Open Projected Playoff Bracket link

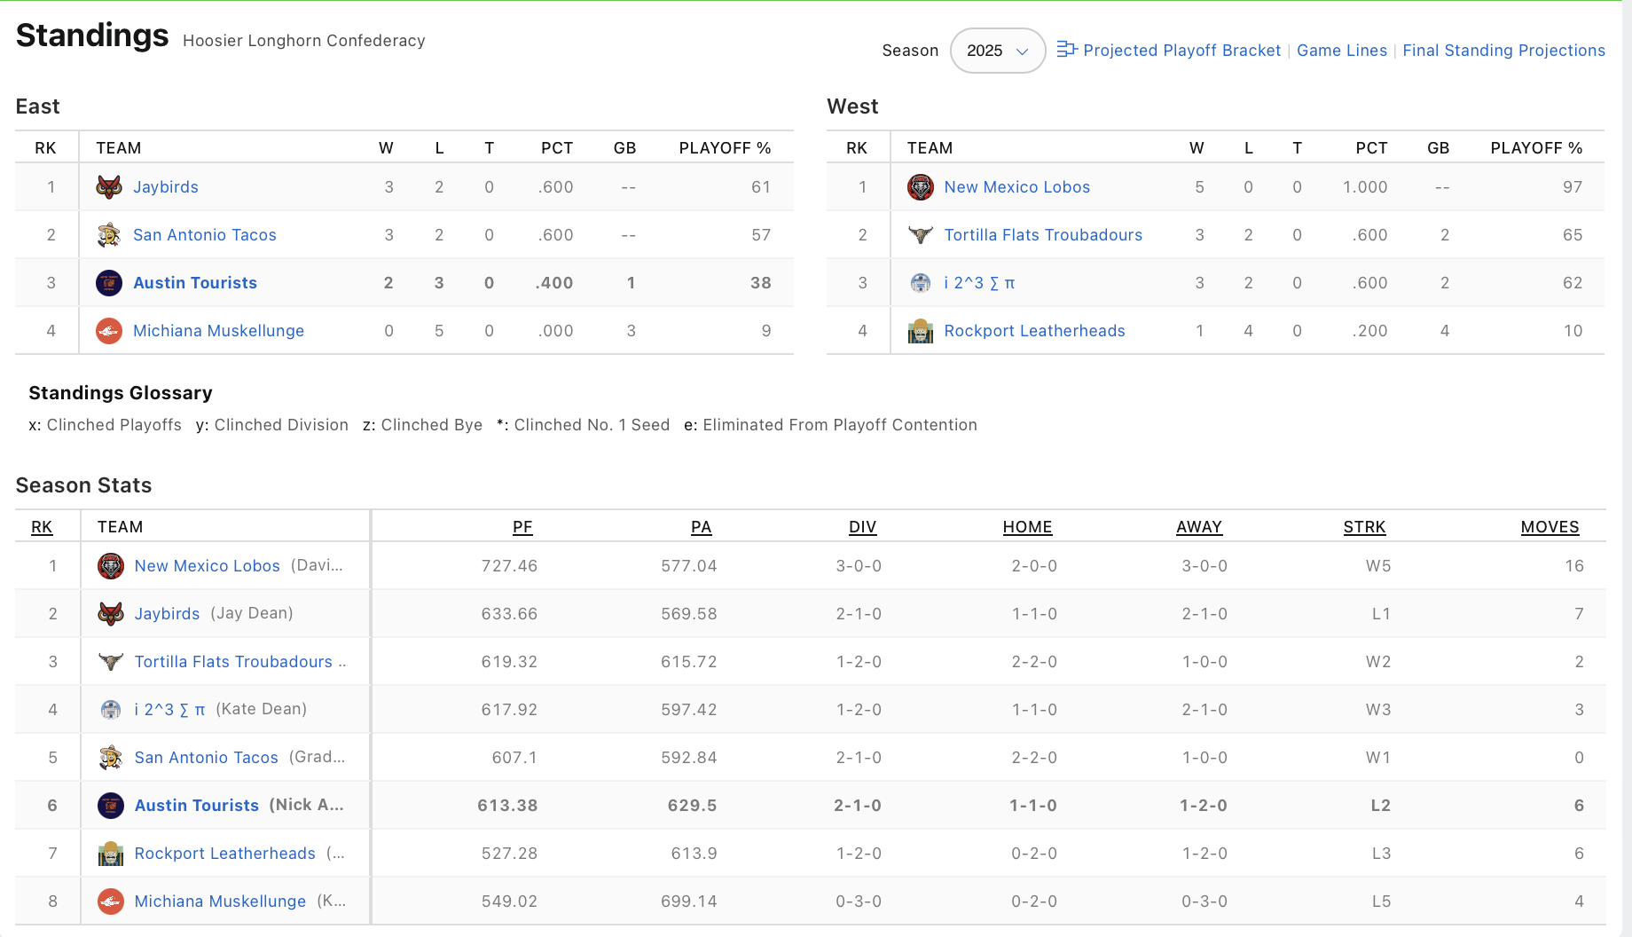(x=1181, y=51)
